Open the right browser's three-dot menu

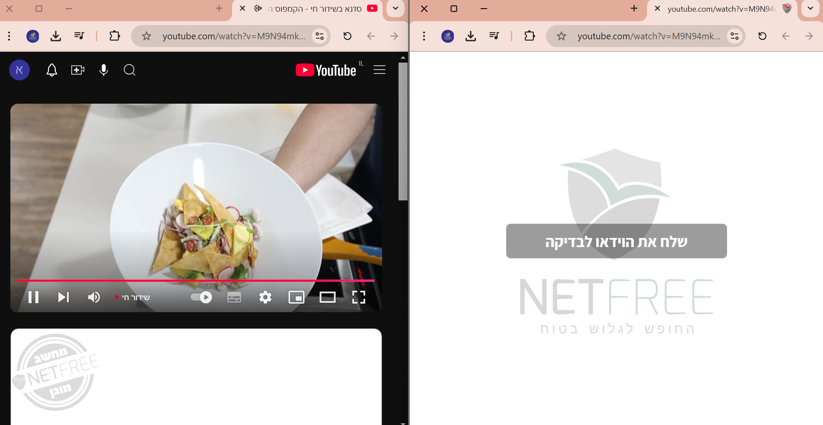point(424,36)
